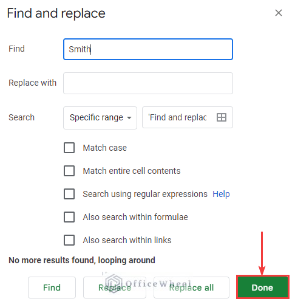Screen dimensions: 295x307
Task: Toggle Also search within links checkbox
Action: [69, 240]
